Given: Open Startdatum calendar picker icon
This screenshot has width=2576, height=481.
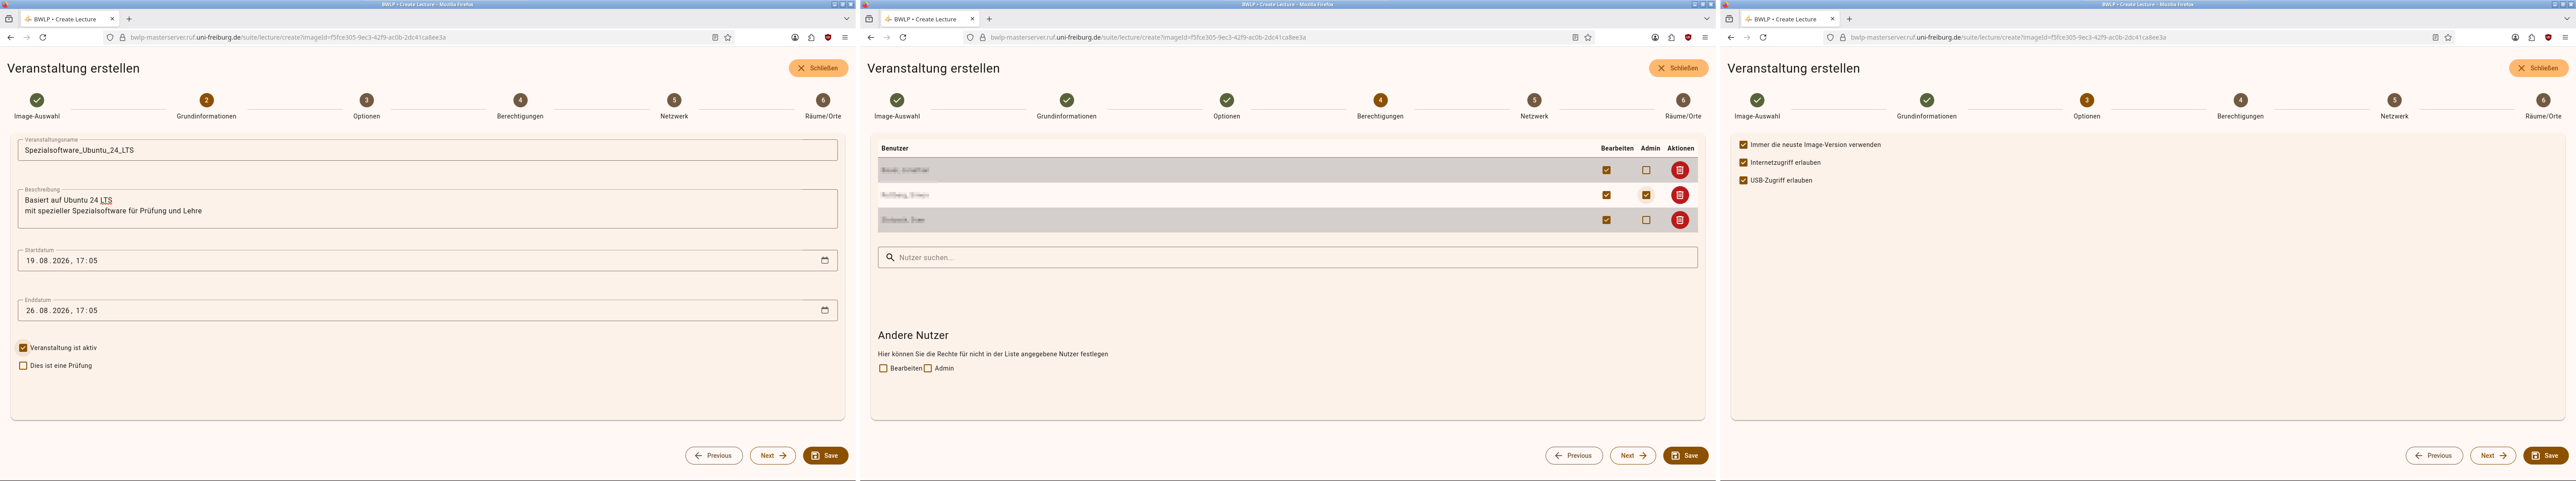Looking at the screenshot, I should (x=825, y=260).
